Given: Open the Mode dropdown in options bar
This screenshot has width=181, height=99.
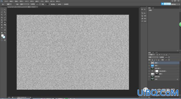Looking at the screenshot, I should tap(24, 4).
